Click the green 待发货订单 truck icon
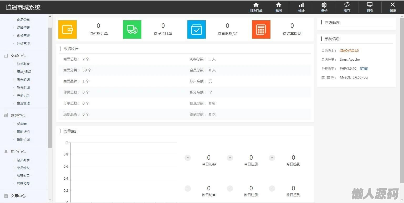404x203 pixels. pos(132,29)
